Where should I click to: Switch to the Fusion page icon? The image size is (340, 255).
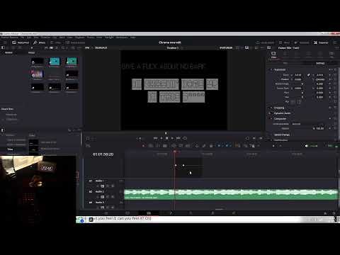171,213
